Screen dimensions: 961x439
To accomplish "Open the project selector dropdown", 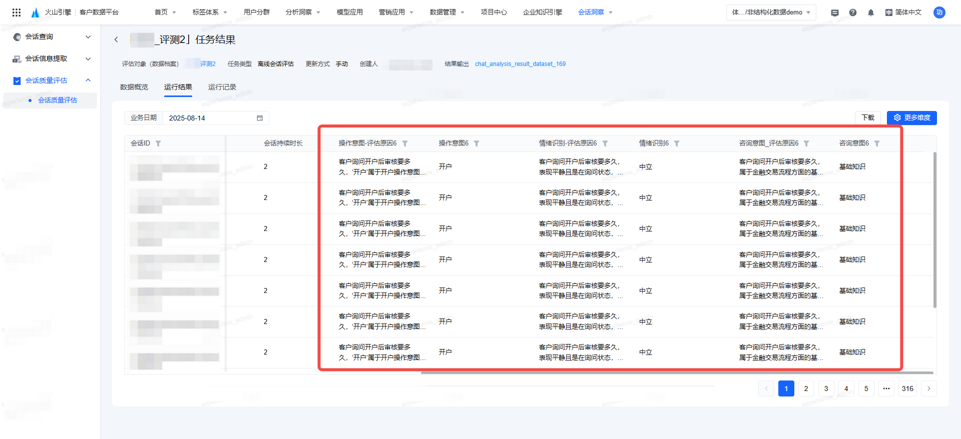I will point(771,12).
